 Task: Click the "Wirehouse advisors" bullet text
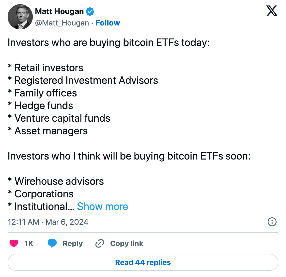[59, 181]
